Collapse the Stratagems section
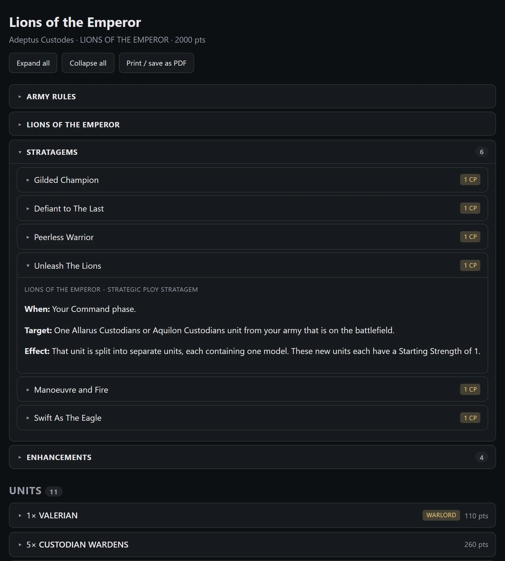The width and height of the screenshot is (505, 561). coord(252,152)
